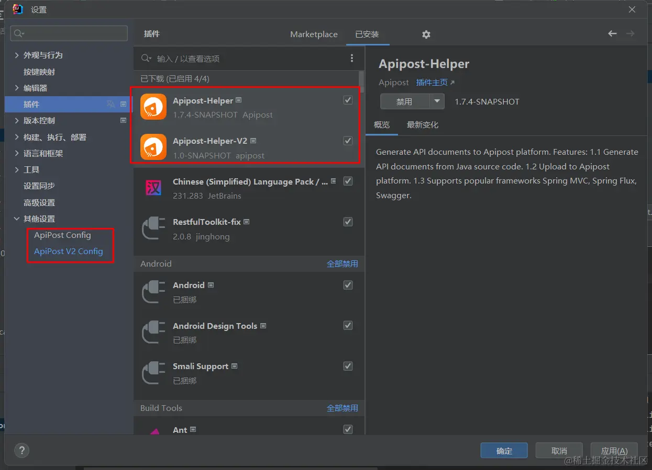Click the 取消 cancel button
652x470 pixels.
[559, 451]
